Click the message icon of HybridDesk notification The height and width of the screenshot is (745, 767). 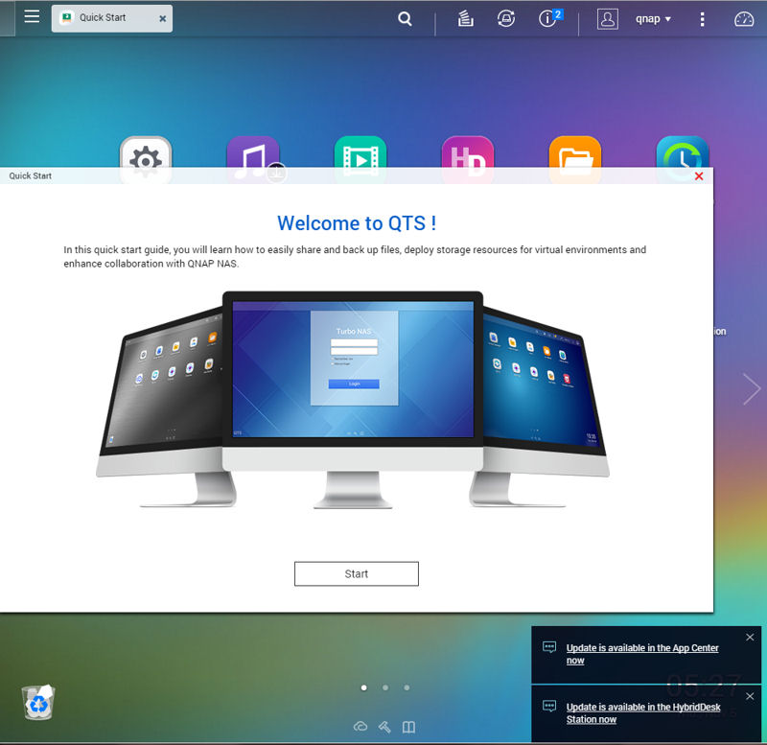(x=549, y=707)
